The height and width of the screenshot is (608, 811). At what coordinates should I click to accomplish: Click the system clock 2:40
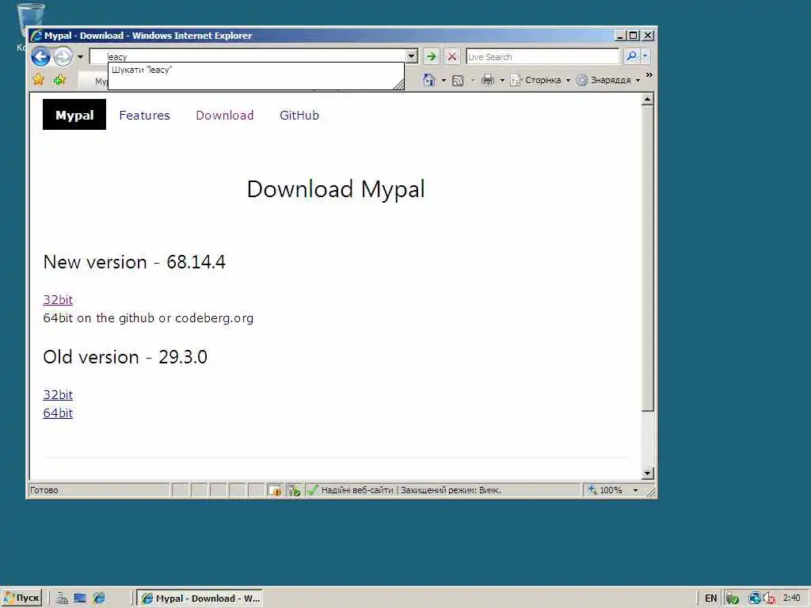[x=792, y=598]
